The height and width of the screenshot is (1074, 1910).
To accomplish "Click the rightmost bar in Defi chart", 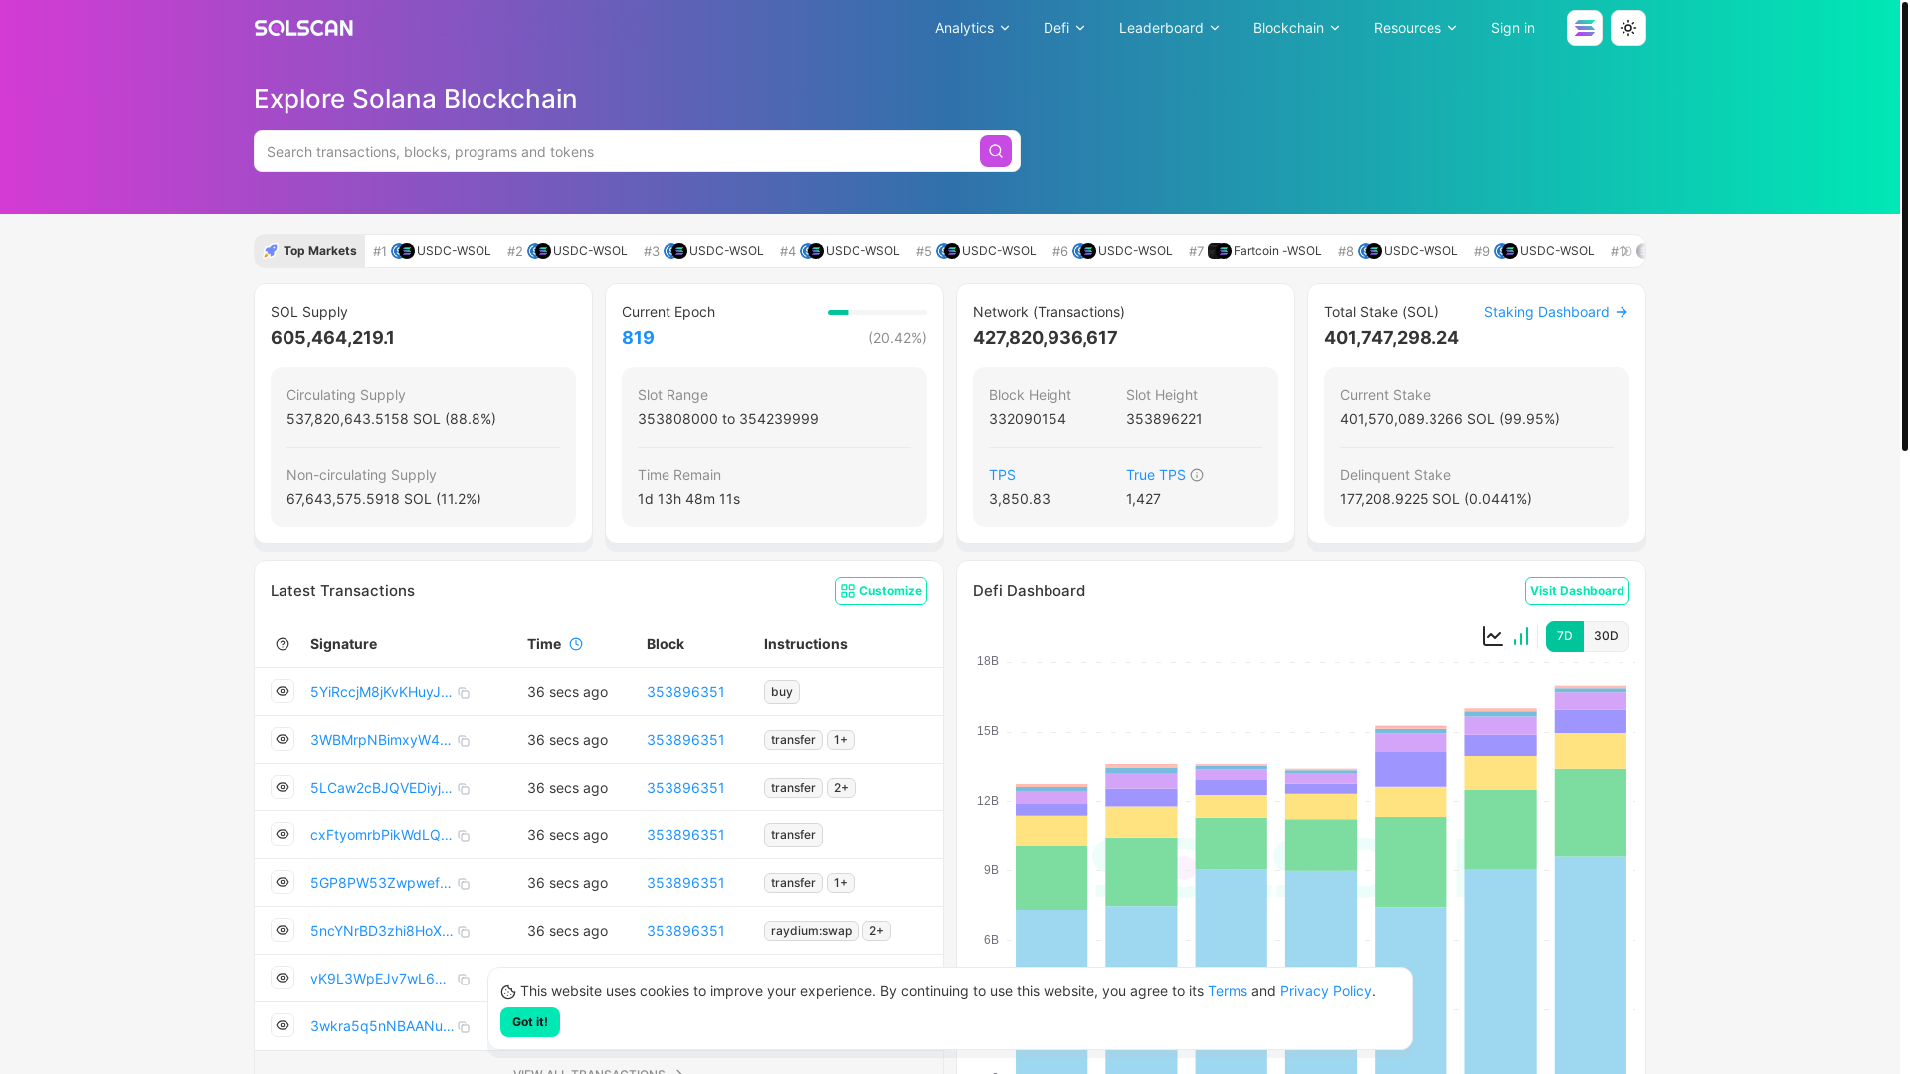I will coord(1591,880).
